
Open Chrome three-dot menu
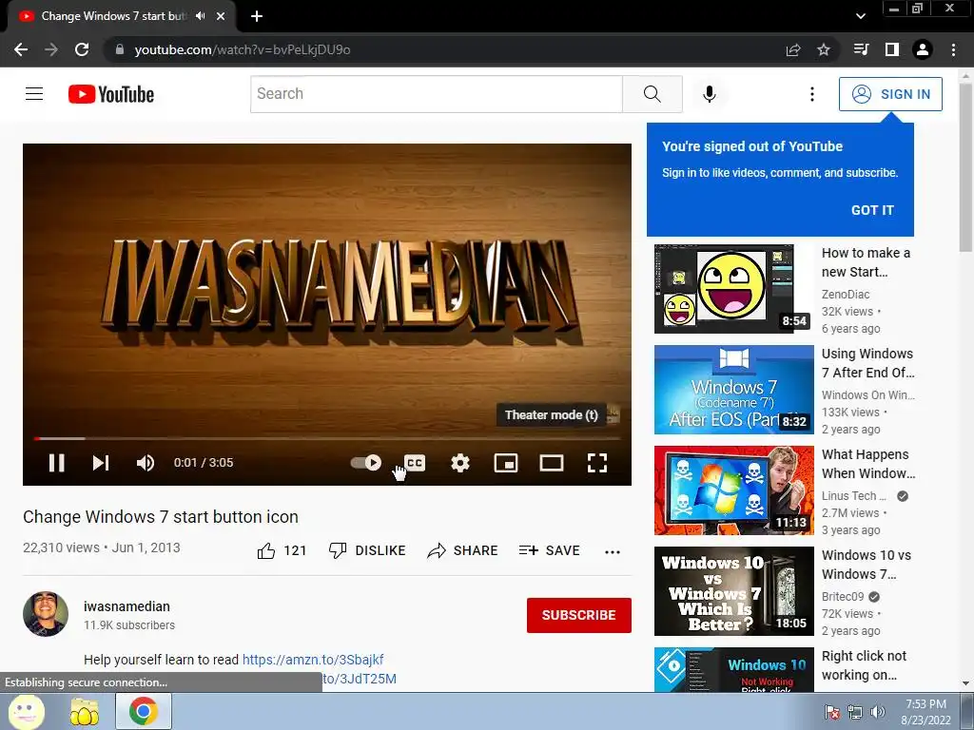point(953,49)
